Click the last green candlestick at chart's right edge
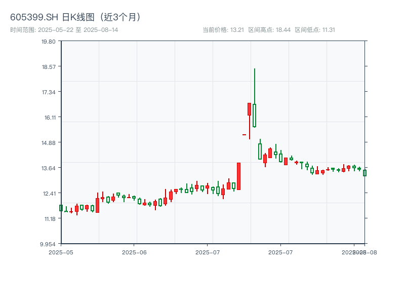This screenshot has height=304, width=405. pyautogui.click(x=364, y=173)
